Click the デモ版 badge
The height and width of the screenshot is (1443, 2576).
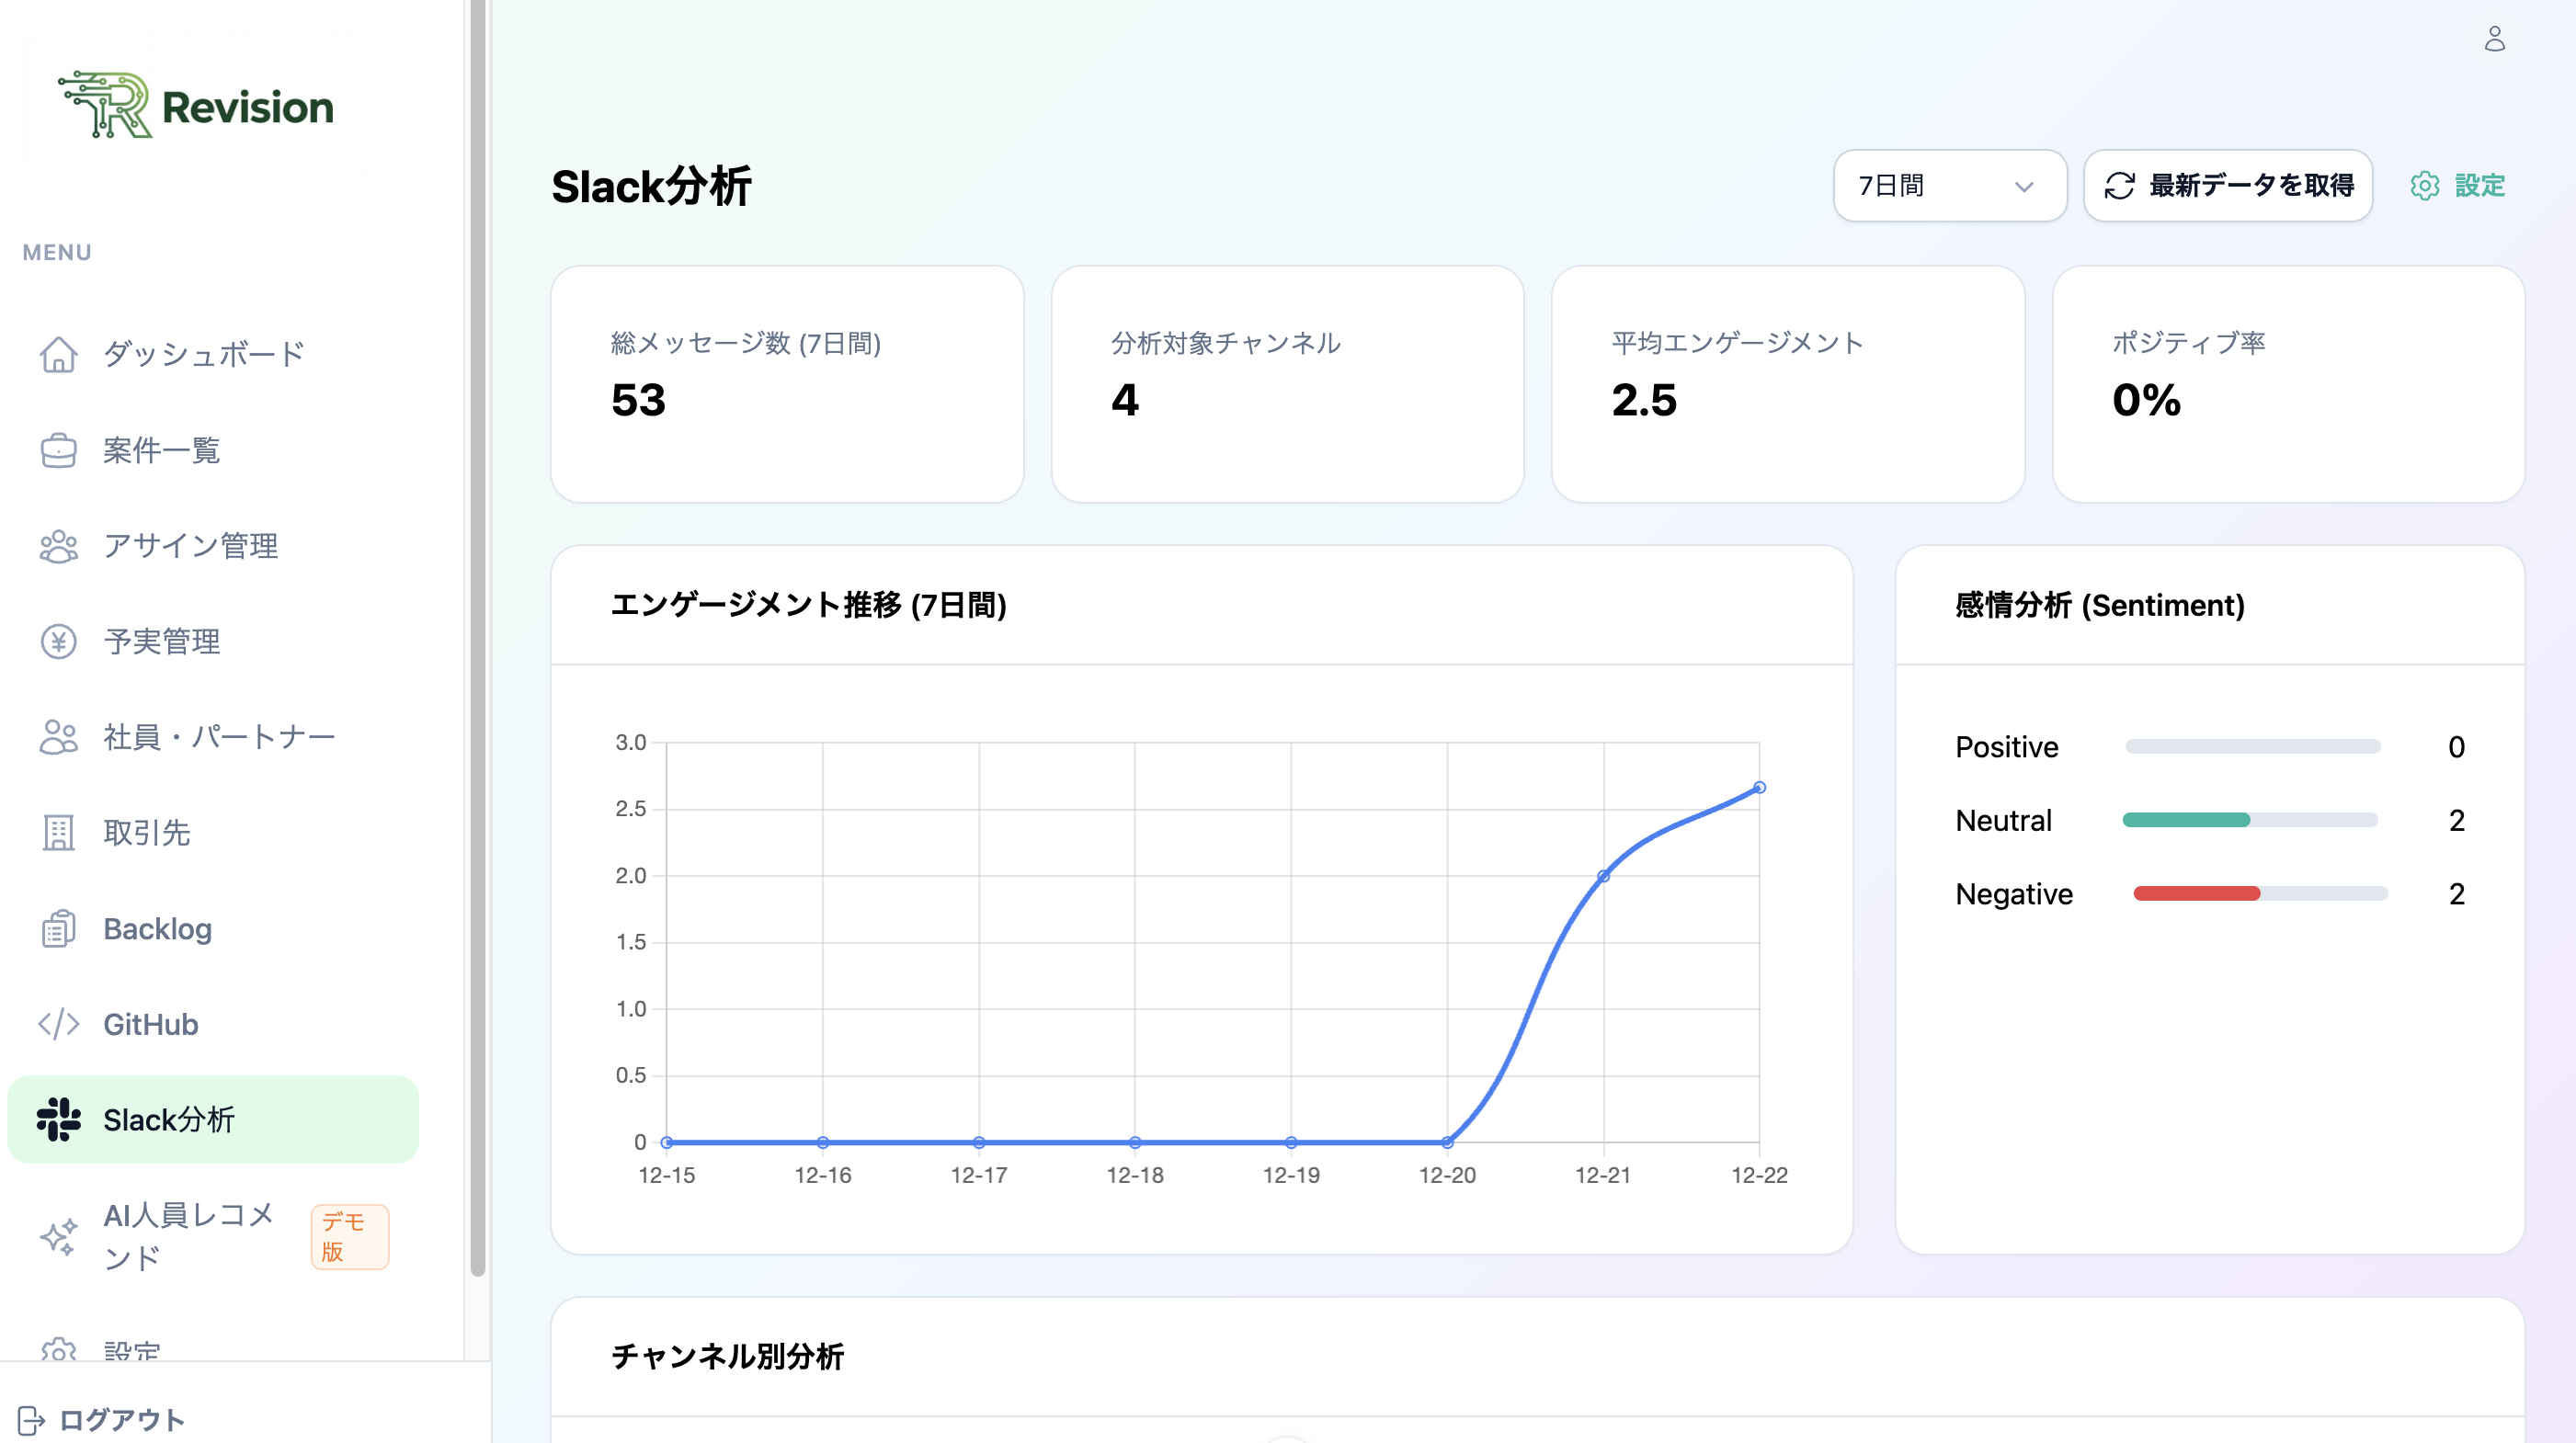click(349, 1236)
